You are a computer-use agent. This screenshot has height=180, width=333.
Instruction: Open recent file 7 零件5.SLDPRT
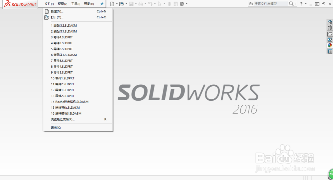tap(78, 61)
